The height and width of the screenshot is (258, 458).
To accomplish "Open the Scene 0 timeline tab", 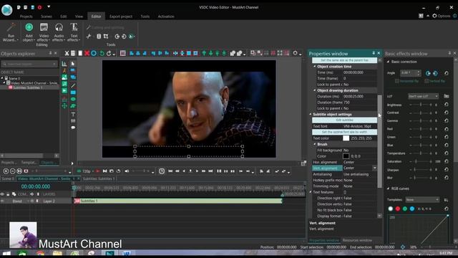I will click(8, 178).
